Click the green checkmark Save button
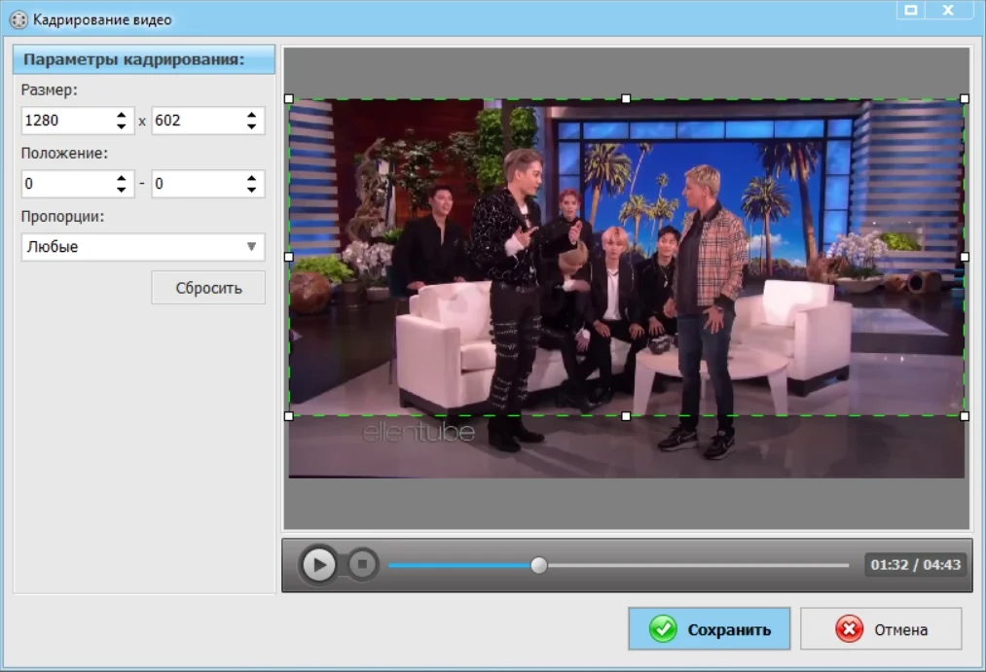The image size is (986, 672). (x=709, y=628)
